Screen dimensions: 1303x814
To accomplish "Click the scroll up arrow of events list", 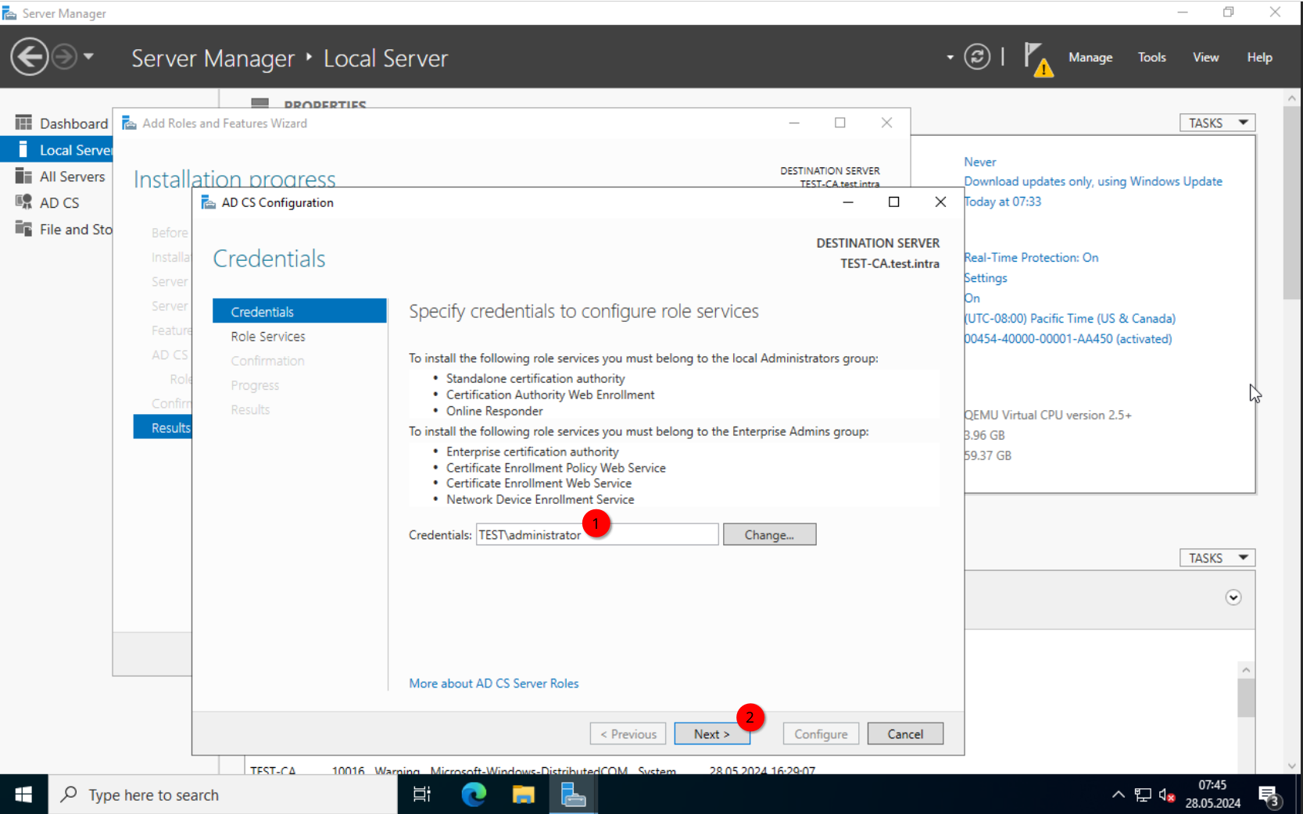I will pyautogui.click(x=1246, y=670).
